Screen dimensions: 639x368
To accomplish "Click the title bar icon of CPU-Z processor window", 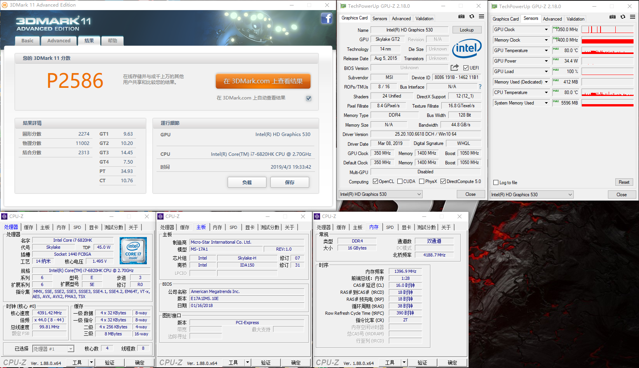I will [x=4, y=216].
